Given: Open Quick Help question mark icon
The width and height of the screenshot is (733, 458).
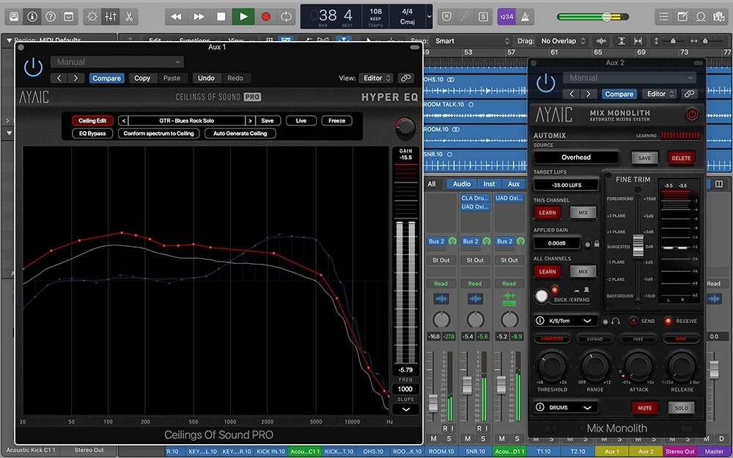Looking at the screenshot, I should pyautogui.click(x=51, y=17).
